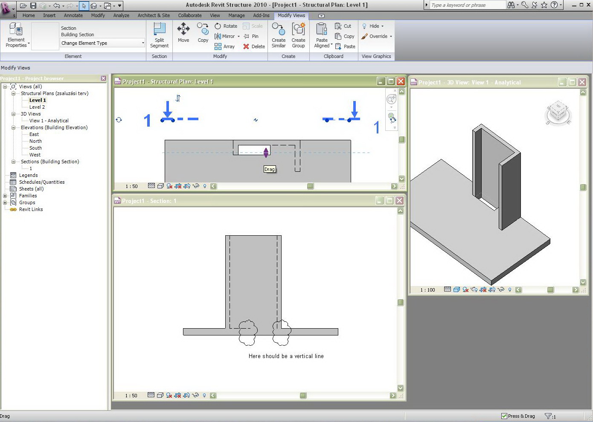This screenshot has height=422, width=593.
Task: Switch to the Annotate ribbon tab
Action: tap(73, 15)
